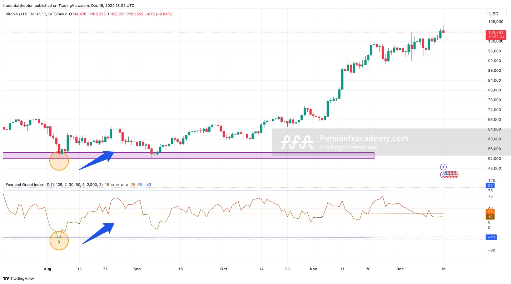Click the −80 label on indicator scale
The height and width of the screenshot is (284, 511).
click(x=492, y=250)
